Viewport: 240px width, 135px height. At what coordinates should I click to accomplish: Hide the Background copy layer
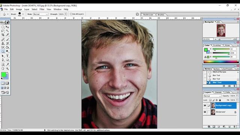205,105
